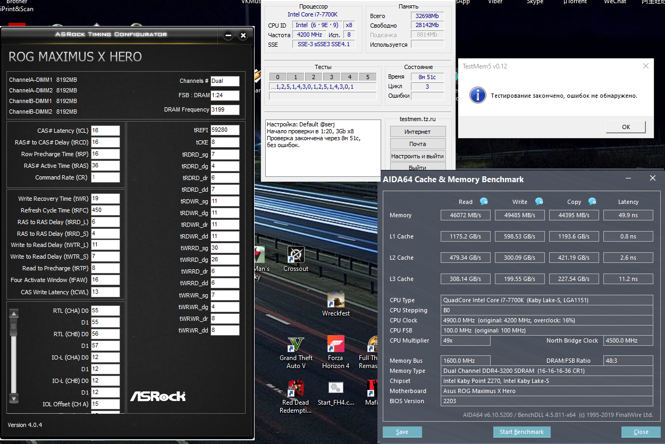Click the Write Recovery Time (tWR) field
The image size is (665, 444).
tap(105, 199)
